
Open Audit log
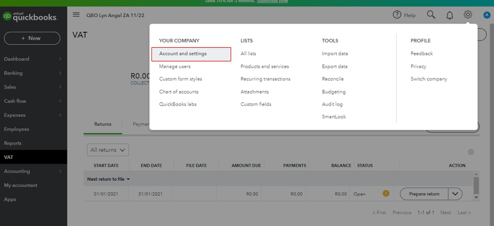(x=332, y=104)
